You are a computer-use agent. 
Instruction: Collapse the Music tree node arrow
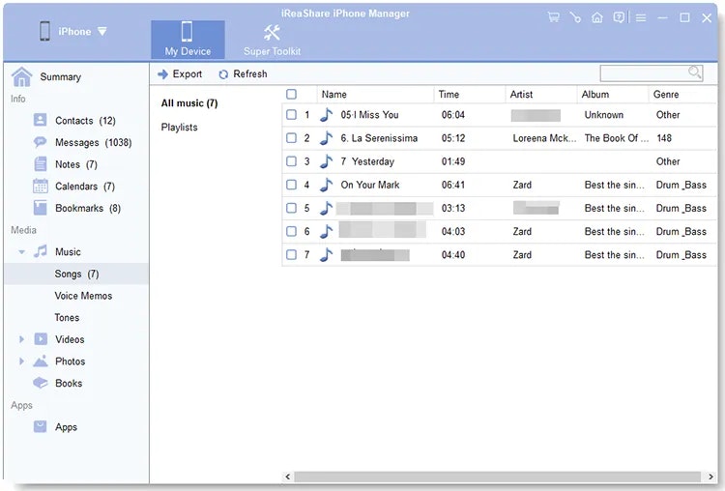tap(21, 252)
